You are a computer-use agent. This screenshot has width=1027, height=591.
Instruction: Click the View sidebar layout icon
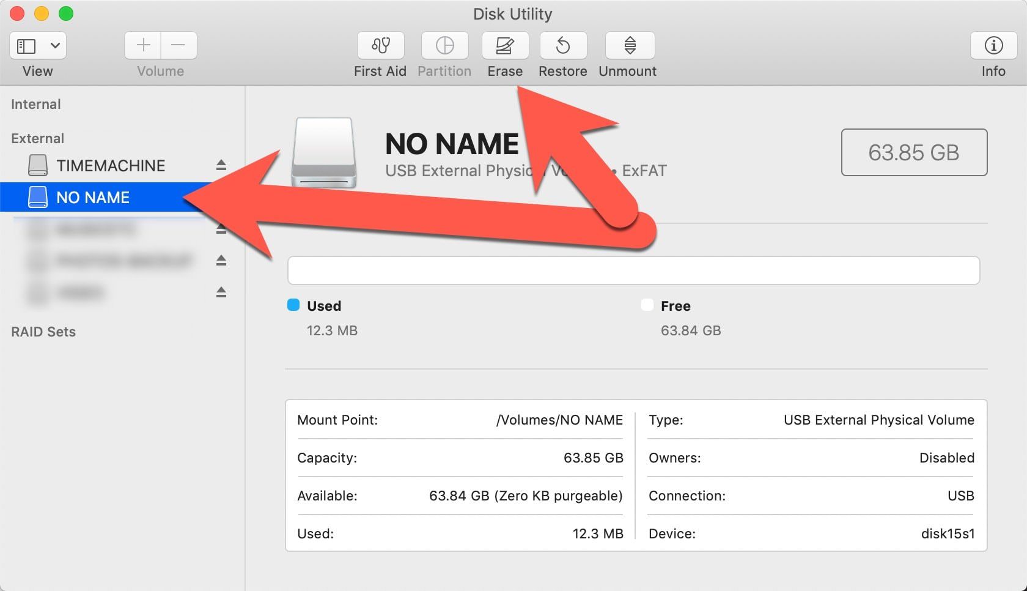26,45
